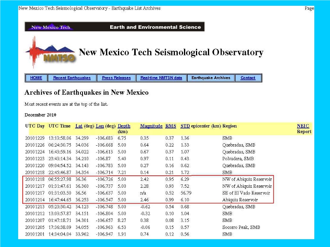
Task: Click UTC time 14:34:04.04 cell
Action: [x=60, y=234]
